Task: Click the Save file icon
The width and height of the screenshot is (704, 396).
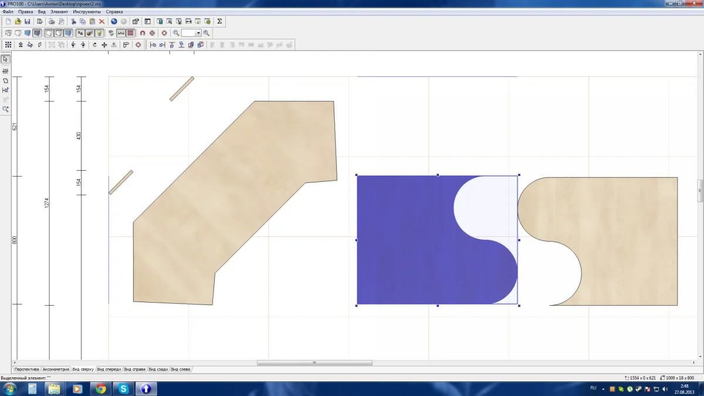Action: (27, 22)
